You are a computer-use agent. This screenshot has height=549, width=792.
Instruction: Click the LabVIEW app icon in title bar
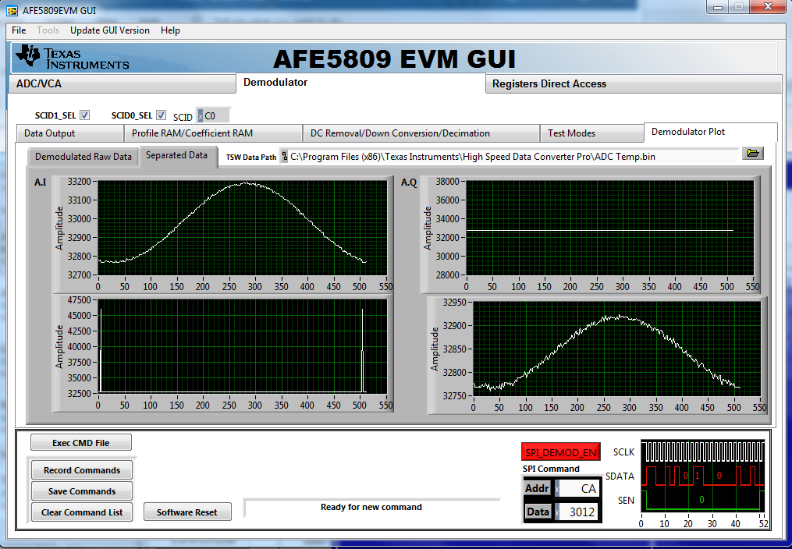[12, 11]
